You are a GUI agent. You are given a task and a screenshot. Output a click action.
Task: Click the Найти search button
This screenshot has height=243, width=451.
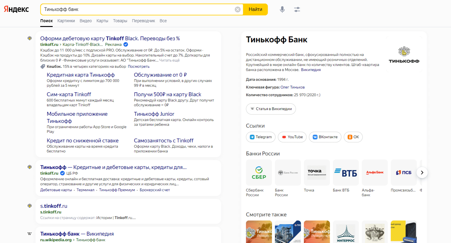pos(255,9)
